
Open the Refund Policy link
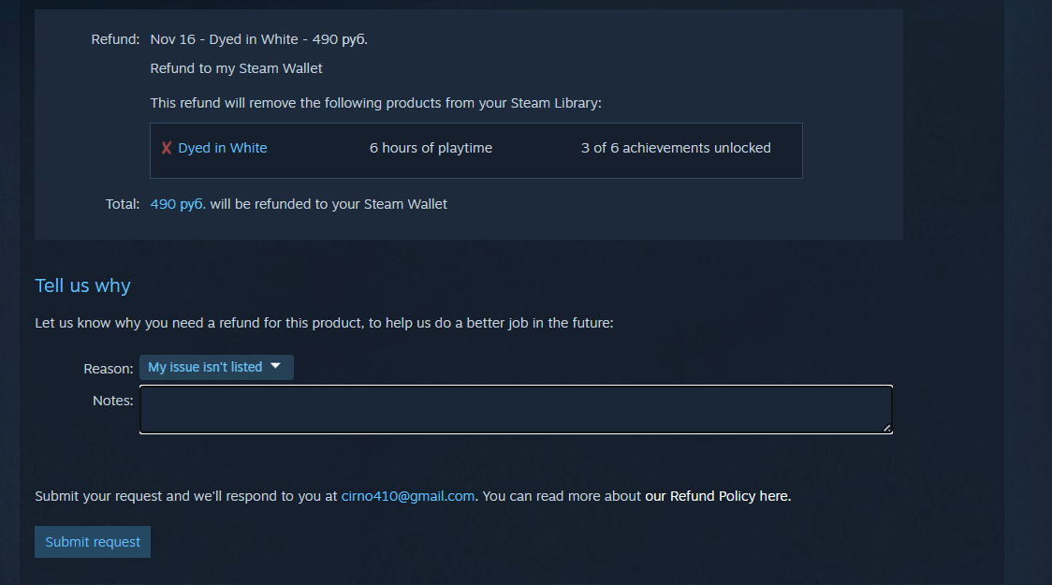point(718,496)
